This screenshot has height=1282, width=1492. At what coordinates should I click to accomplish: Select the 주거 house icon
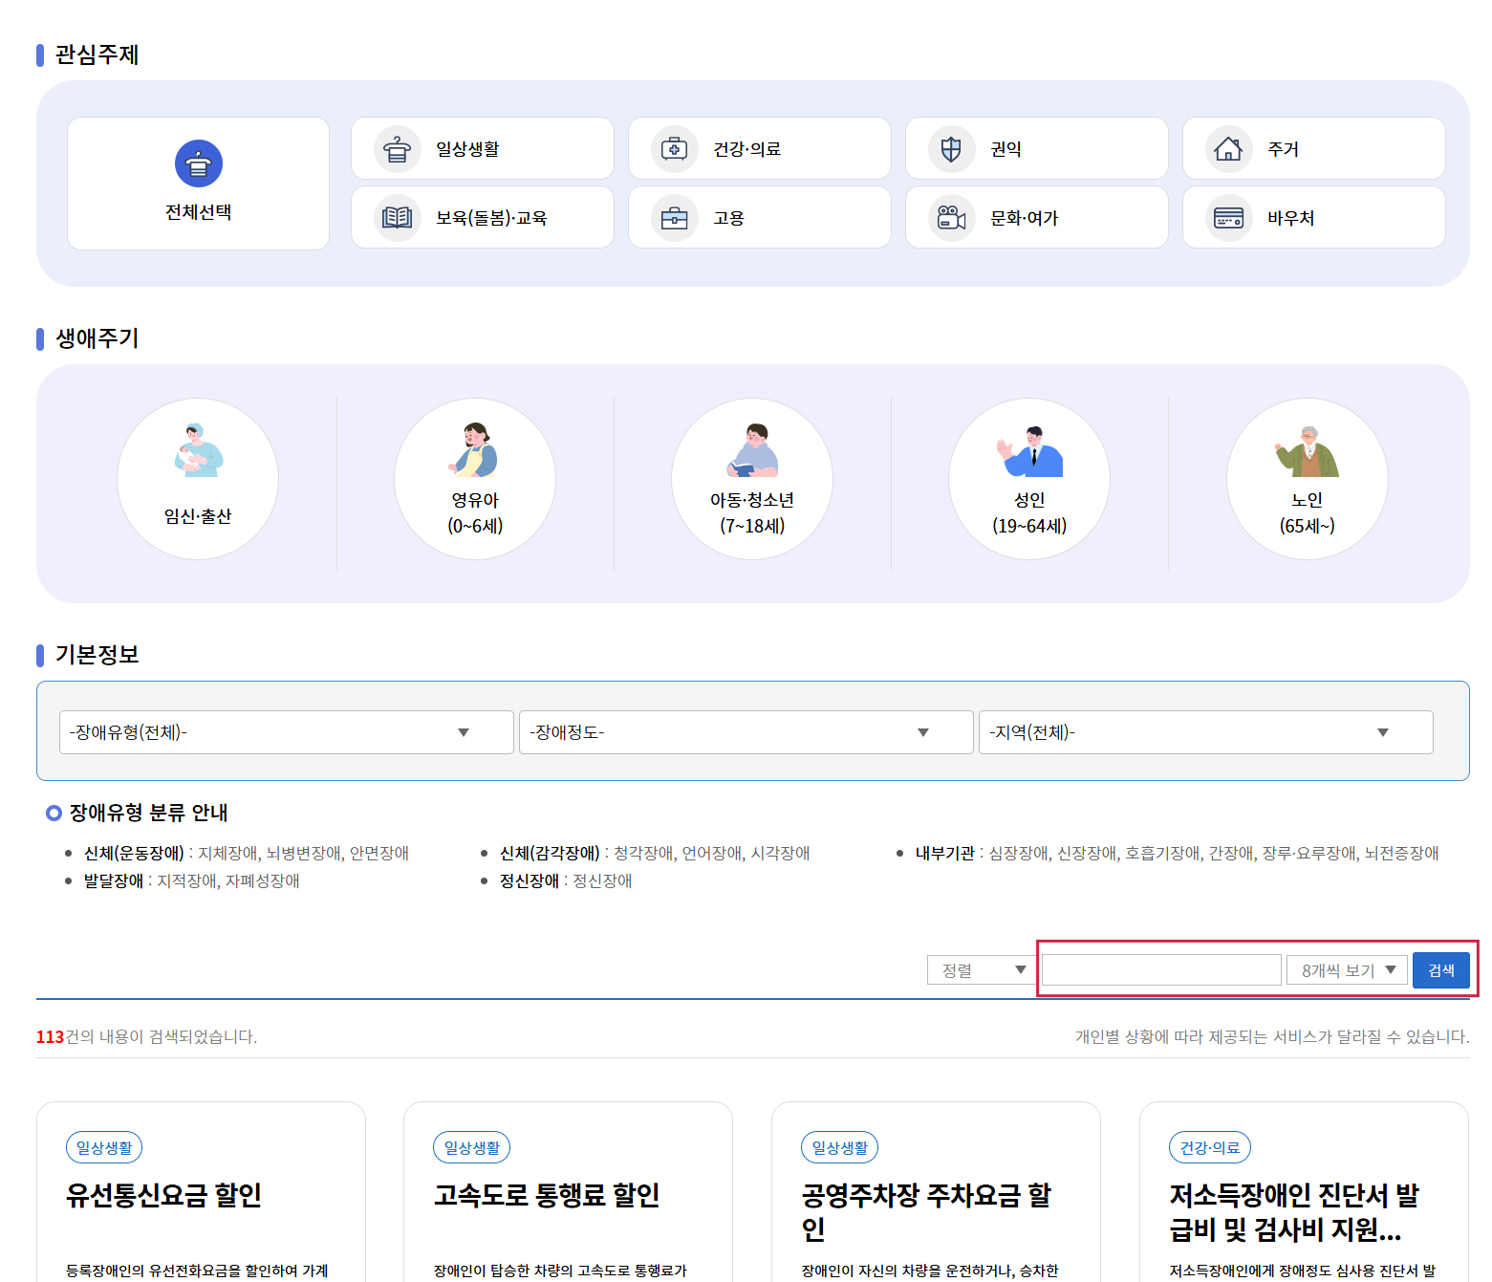tap(1228, 149)
